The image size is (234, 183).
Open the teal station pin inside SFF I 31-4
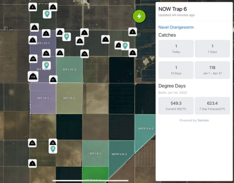[46, 65]
